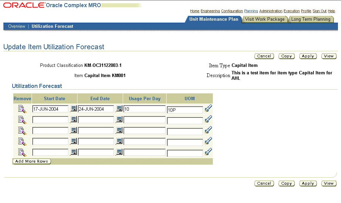Open end date calendar in fourth row
The image size is (341, 203).
click(x=119, y=141)
